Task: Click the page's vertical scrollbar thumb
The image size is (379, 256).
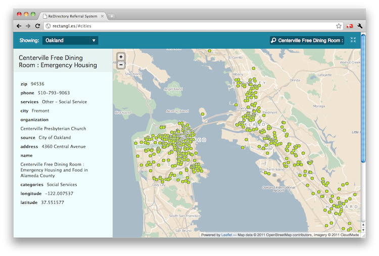Action: [x=363, y=99]
